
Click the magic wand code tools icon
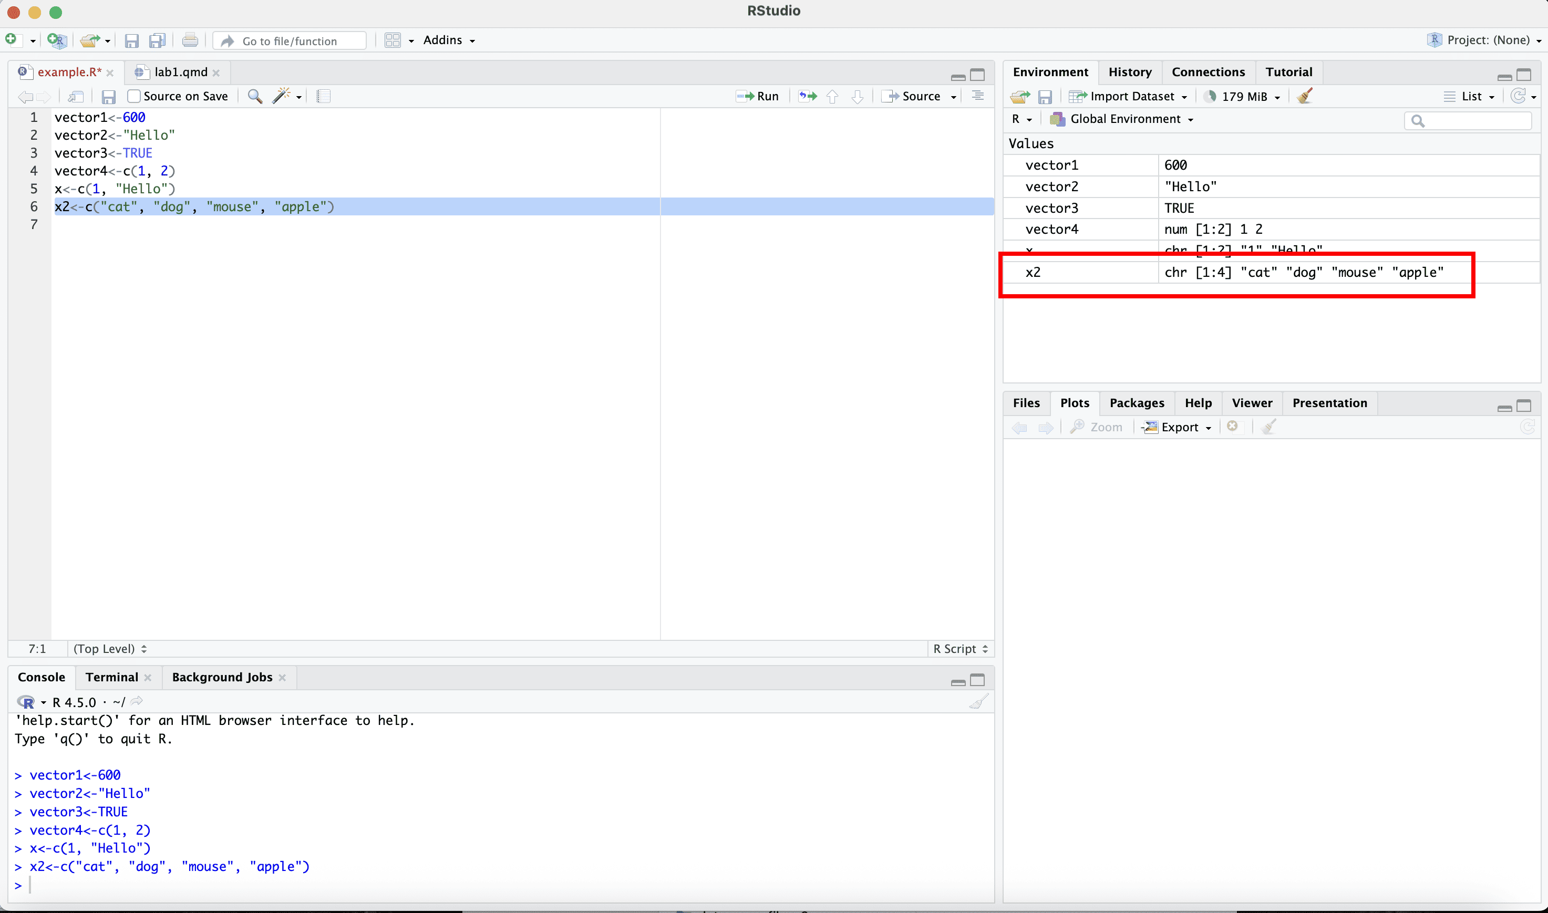pyautogui.click(x=282, y=96)
